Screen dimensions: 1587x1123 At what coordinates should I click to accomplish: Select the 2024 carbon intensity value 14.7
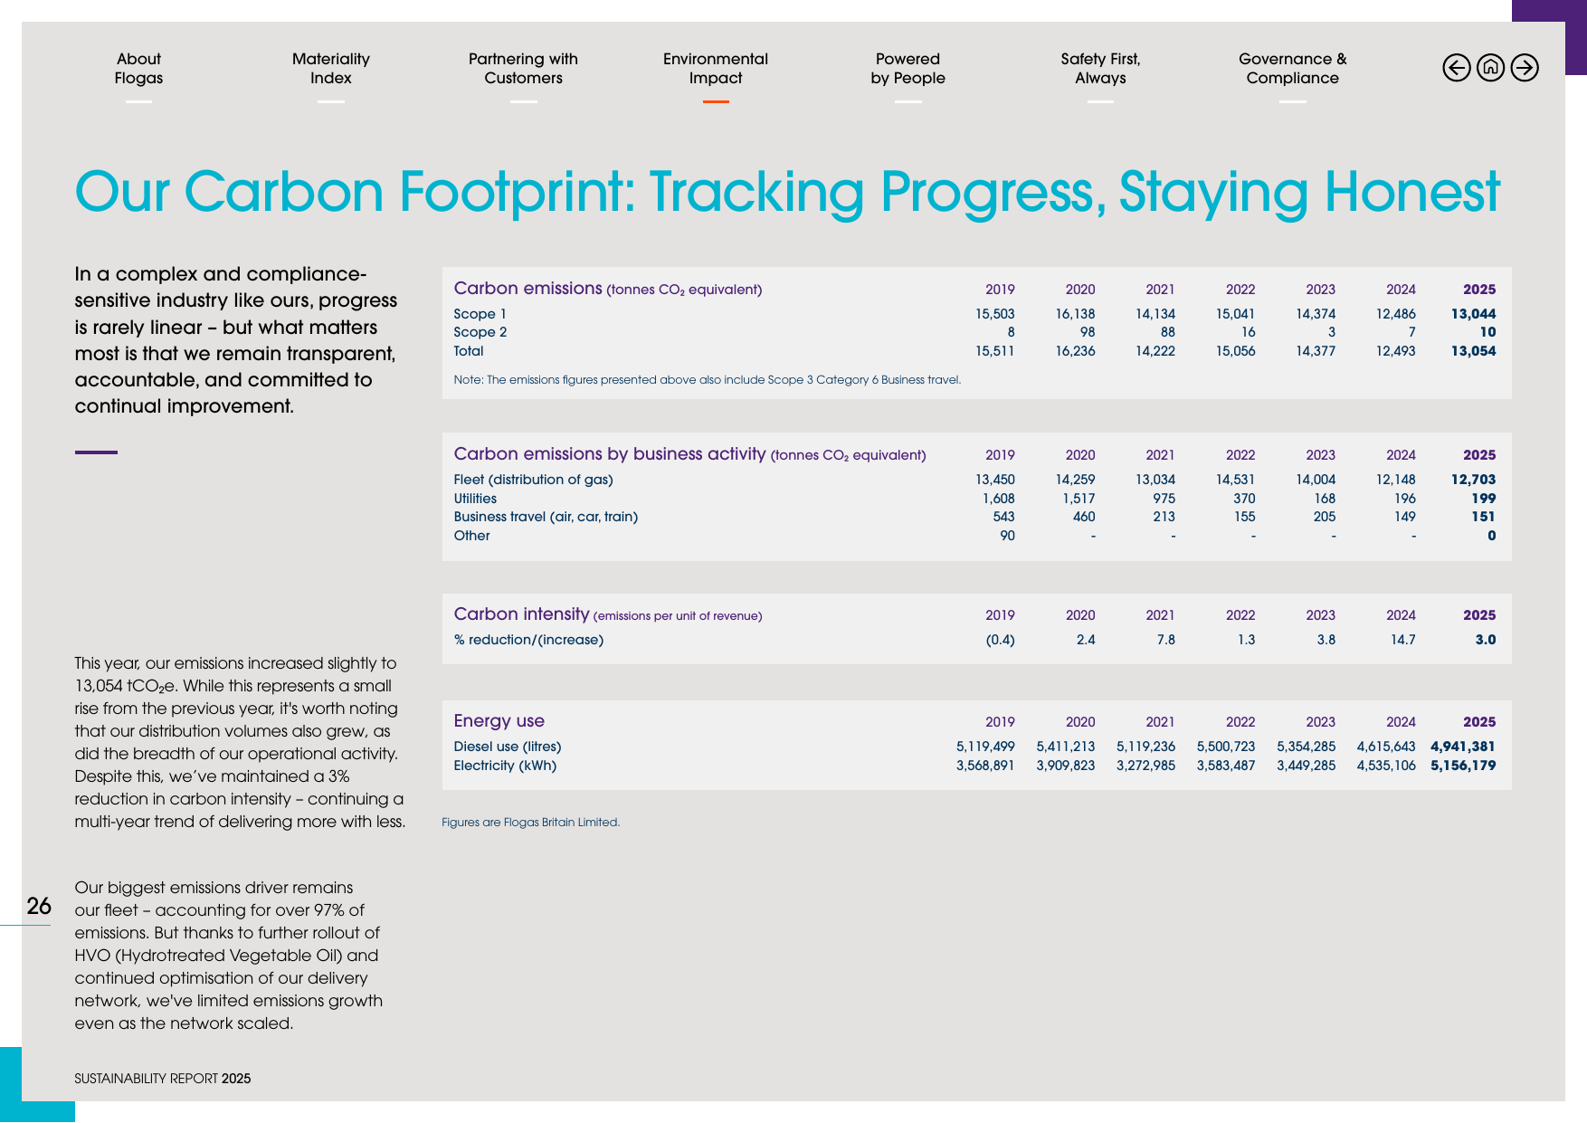pyautogui.click(x=1402, y=640)
